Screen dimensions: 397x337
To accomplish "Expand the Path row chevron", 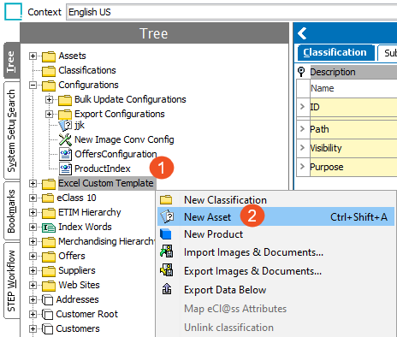I will click(x=303, y=129).
